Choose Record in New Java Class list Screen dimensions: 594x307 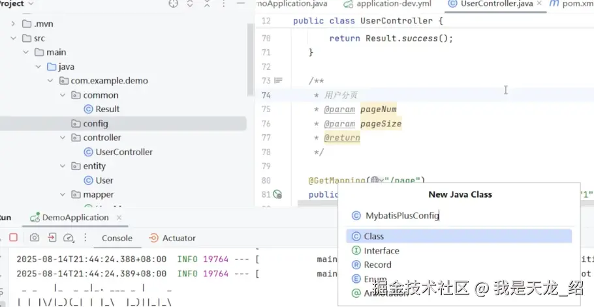click(459, 265)
